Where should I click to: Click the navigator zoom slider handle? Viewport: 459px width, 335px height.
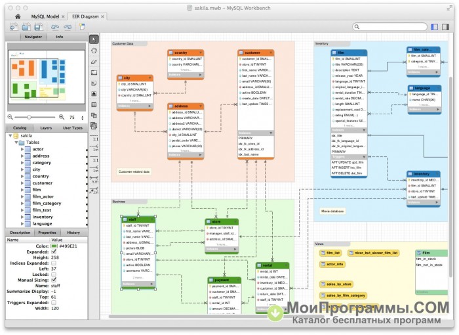click(x=29, y=118)
